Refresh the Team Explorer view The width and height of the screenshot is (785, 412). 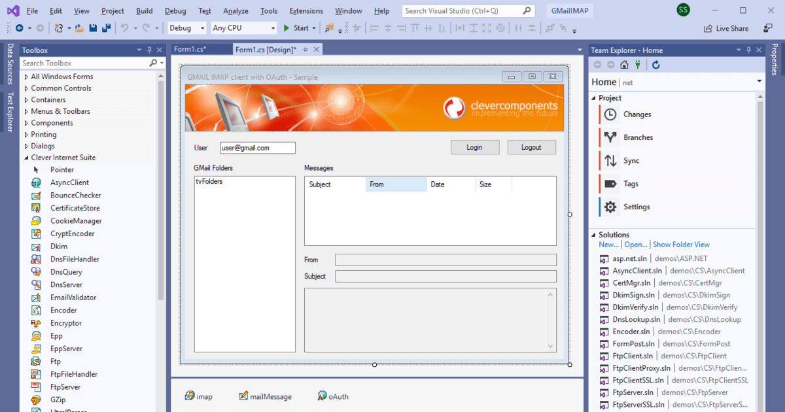655,64
